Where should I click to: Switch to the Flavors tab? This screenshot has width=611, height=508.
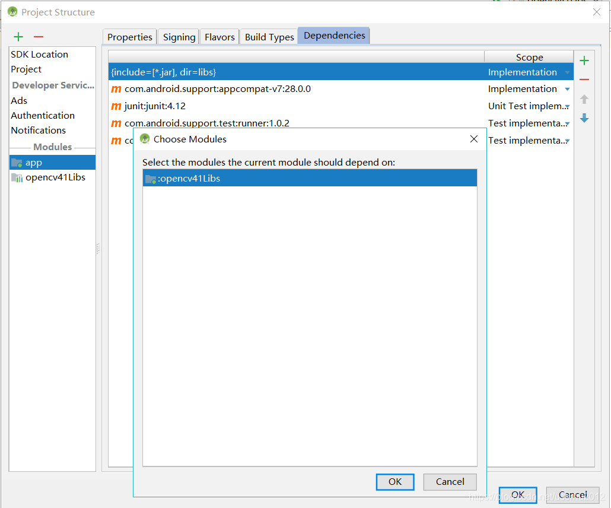219,37
